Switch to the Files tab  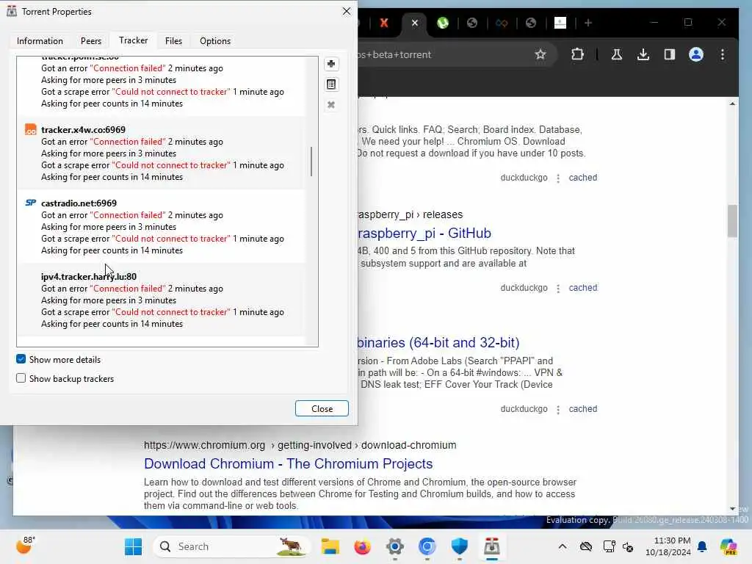point(173,41)
